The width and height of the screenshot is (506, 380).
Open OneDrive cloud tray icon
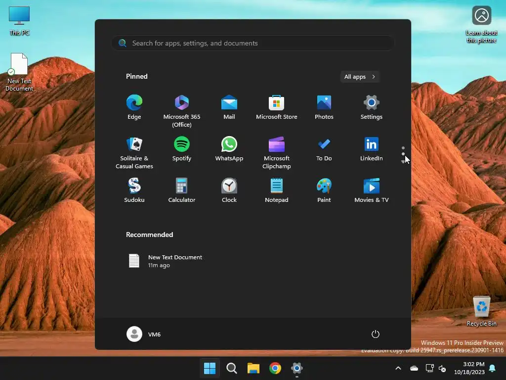tap(414, 368)
